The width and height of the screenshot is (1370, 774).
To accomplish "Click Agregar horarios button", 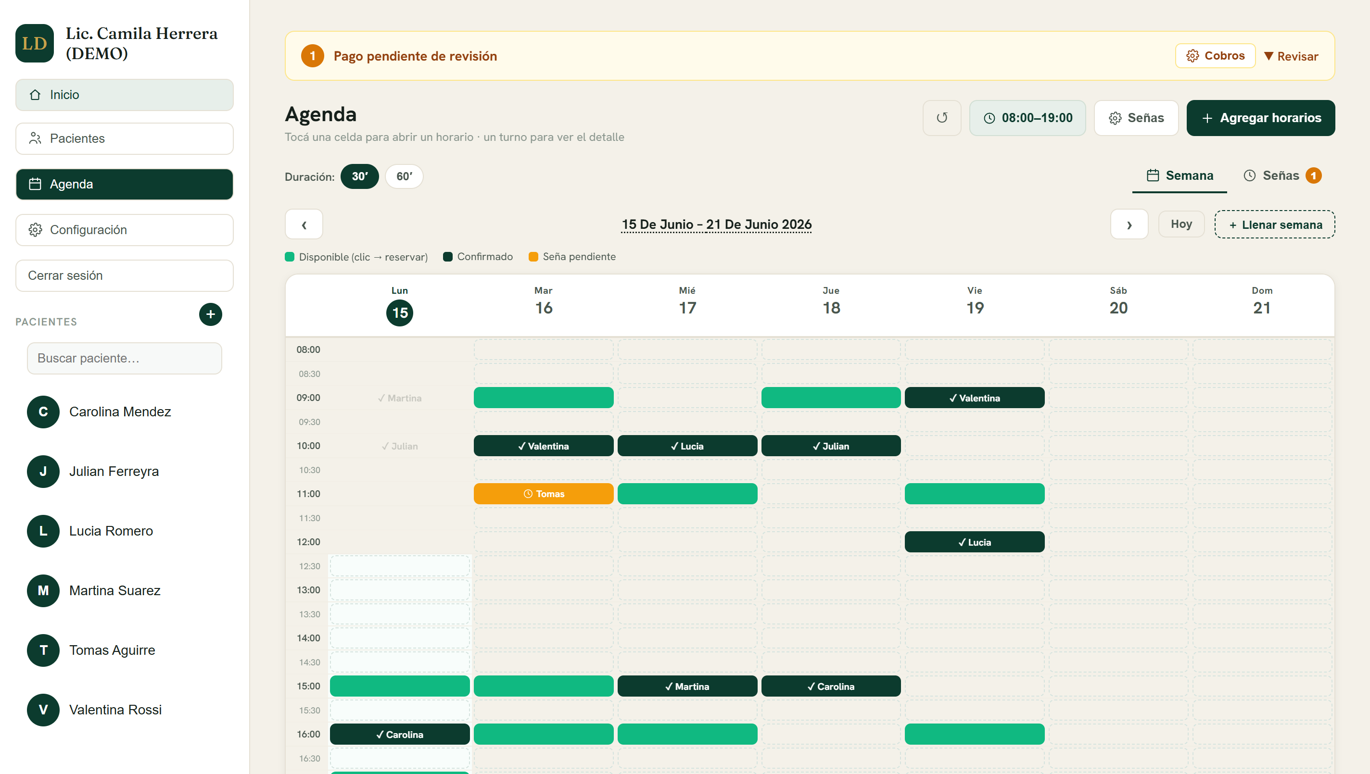I will point(1260,117).
